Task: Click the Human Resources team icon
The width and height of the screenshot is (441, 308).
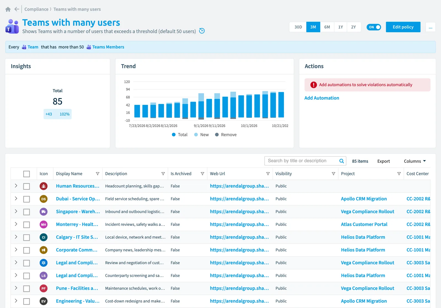Action: tap(44, 186)
